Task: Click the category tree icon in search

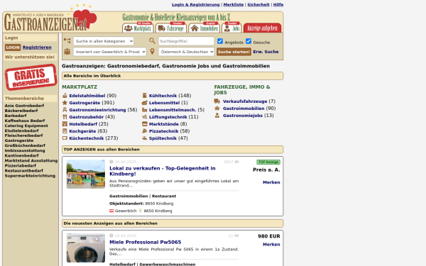Action: pos(67,40)
